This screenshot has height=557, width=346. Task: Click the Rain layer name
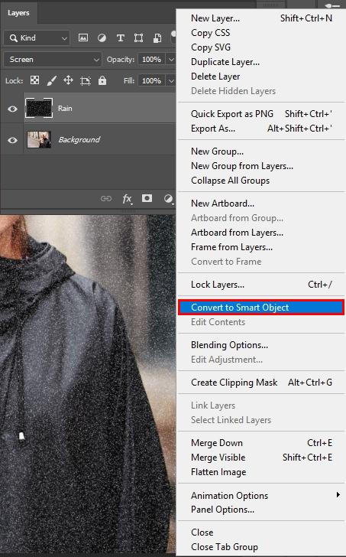[x=65, y=109]
